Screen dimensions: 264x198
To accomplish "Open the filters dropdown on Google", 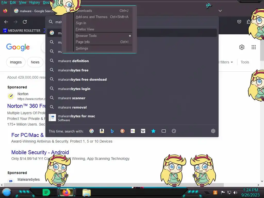I will click(226, 62).
